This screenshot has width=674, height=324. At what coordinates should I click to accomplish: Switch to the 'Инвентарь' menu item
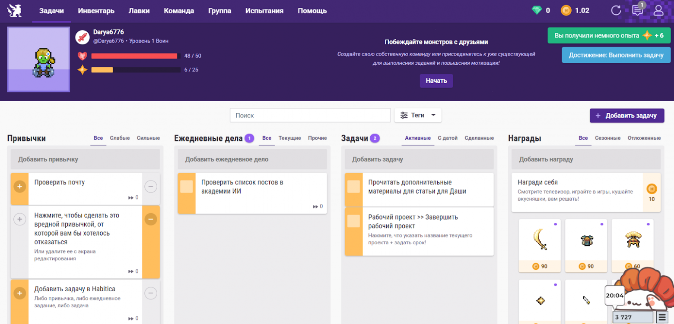tap(96, 11)
